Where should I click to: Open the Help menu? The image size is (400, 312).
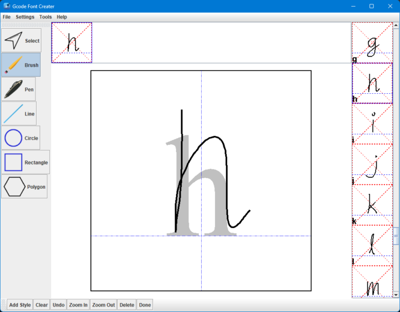coord(62,17)
